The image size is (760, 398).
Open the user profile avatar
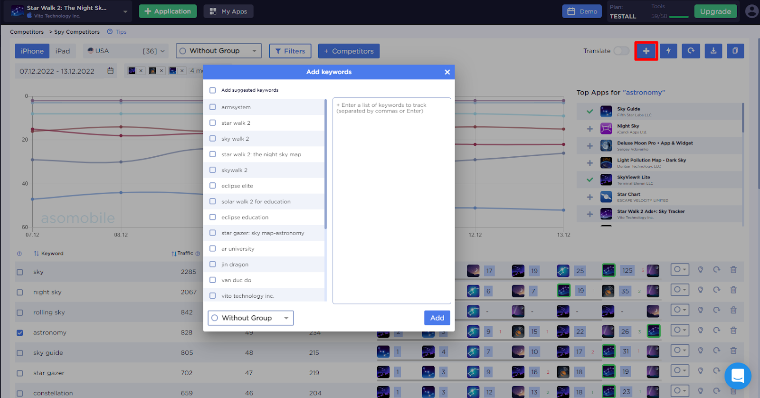coord(752,11)
